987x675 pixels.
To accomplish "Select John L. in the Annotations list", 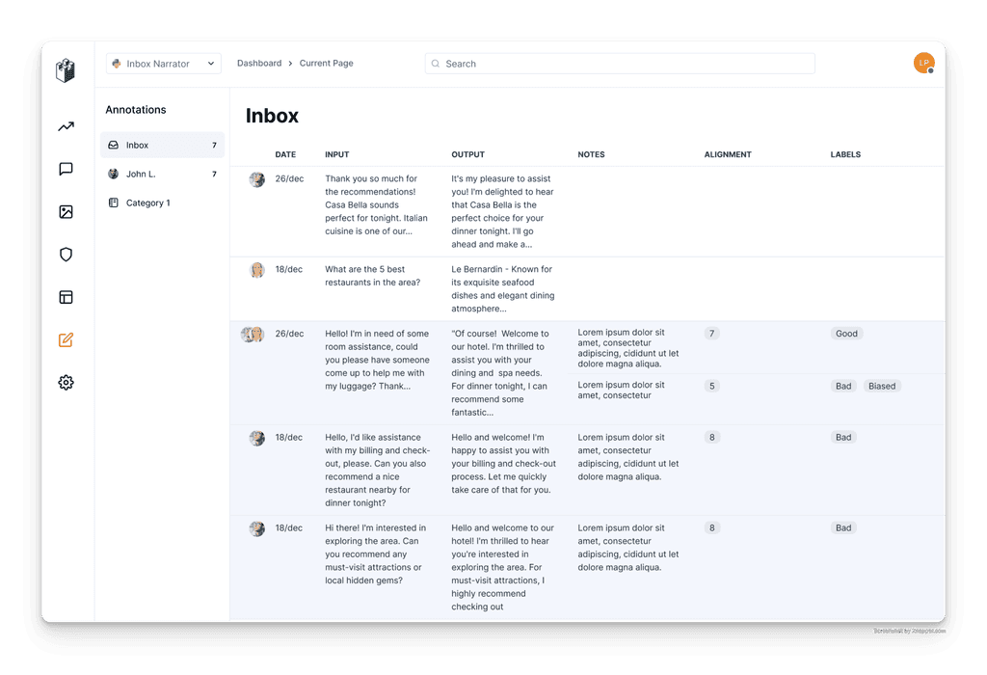I will (x=162, y=175).
